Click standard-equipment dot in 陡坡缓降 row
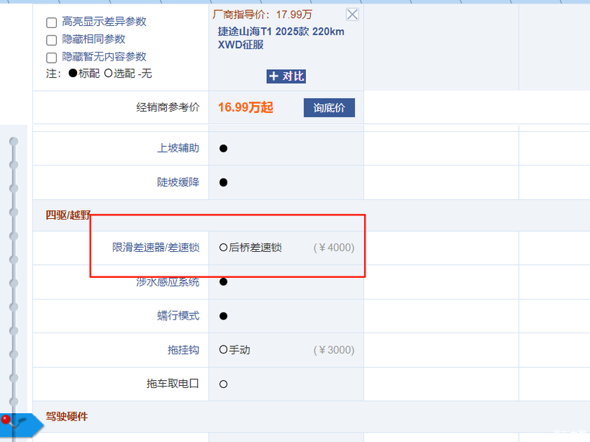 (x=223, y=183)
